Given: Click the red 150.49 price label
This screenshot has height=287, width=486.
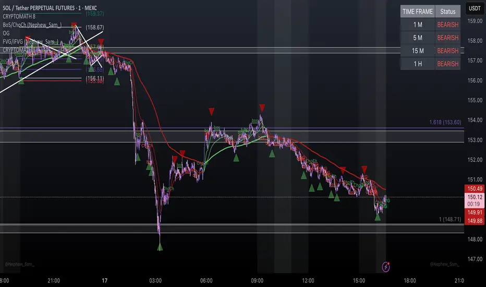Looking at the screenshot, I should (x=475, y=189).
